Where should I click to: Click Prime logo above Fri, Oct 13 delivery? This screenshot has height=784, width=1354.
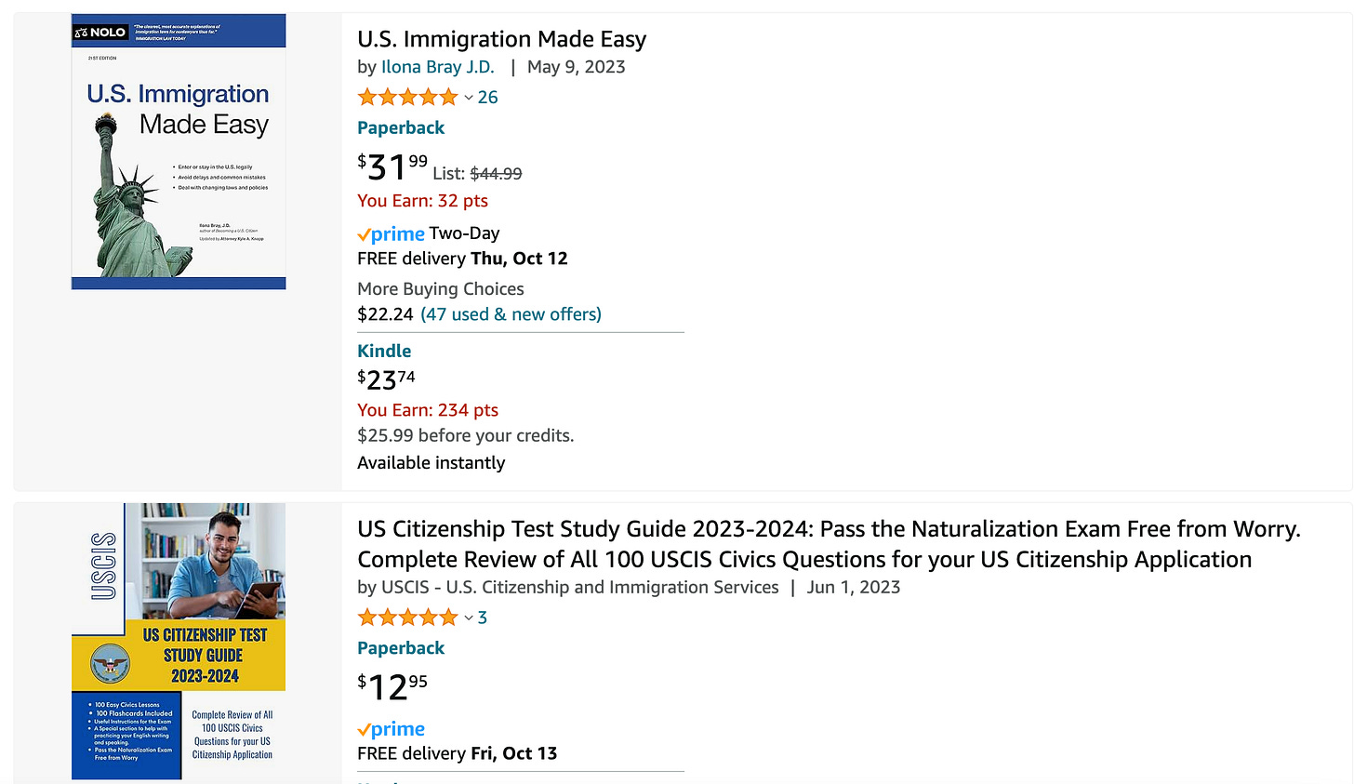click(391, 729)
